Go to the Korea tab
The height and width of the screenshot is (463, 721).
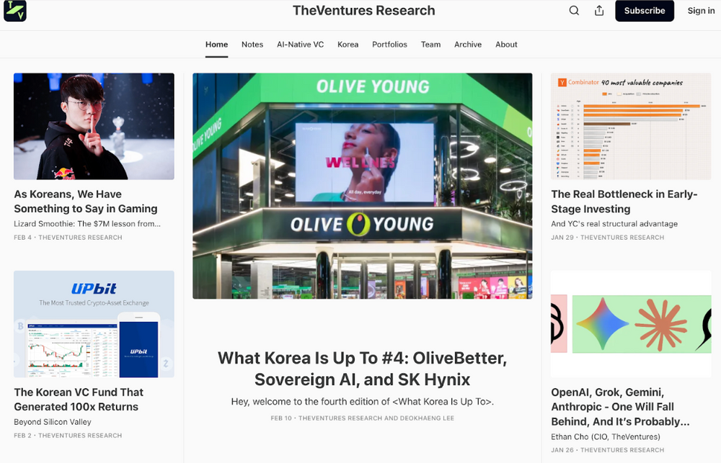[x=348, y=45]
